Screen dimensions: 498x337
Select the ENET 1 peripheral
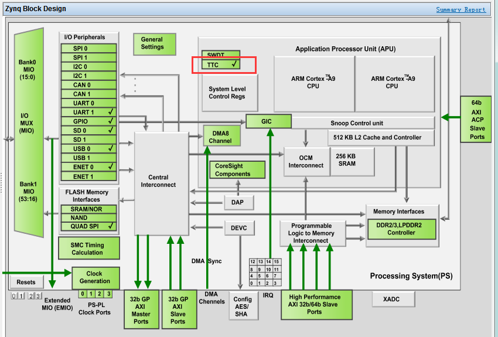coord(88,176)
